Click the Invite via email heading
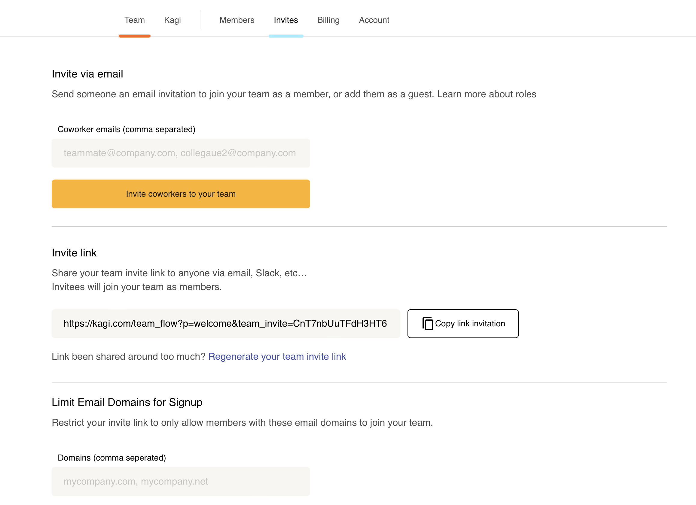 click(87, 74)
